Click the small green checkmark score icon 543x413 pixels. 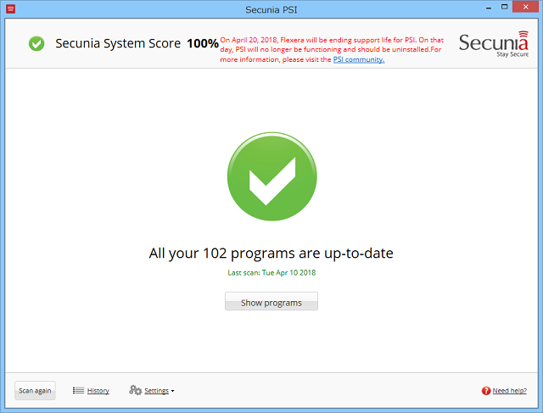36,43
